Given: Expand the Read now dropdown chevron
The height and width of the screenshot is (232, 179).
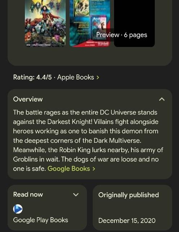Looking at the screenshot, I should point(76,194).
